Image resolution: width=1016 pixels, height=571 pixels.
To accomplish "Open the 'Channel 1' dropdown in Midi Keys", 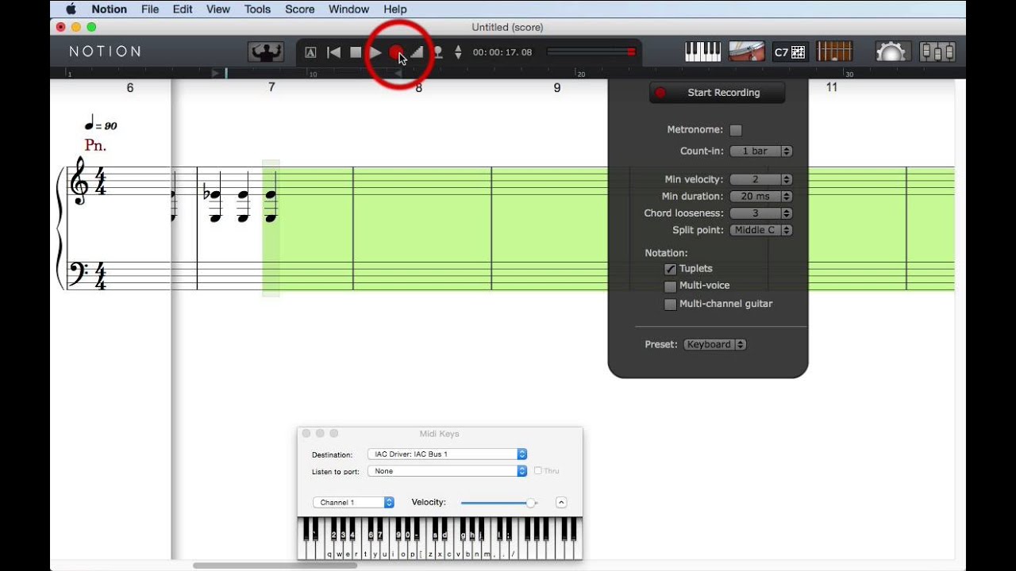I will click(354, 502).
